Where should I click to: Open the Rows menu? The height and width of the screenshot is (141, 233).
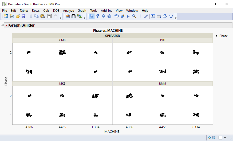pyautogui.click(x=36, y=11)
